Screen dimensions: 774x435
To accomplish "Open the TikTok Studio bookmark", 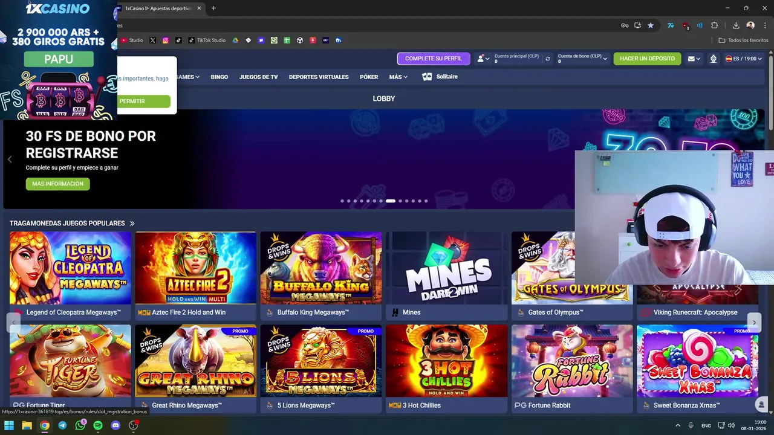I will click(207, 40).
